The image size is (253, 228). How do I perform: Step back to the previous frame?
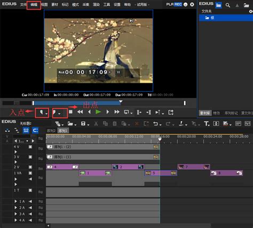[x=90, y=112]
